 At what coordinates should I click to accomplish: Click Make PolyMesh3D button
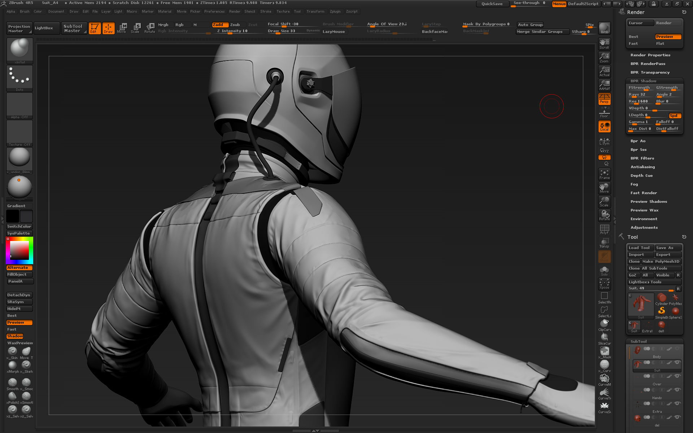pos(661,262)
